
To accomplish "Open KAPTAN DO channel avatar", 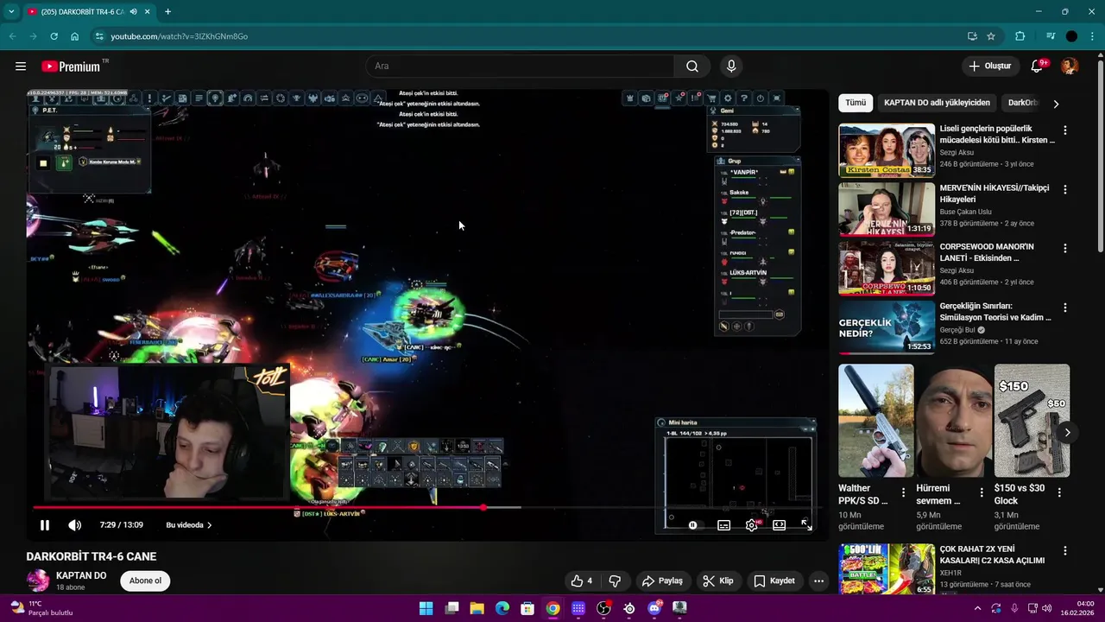I will point(38,581).
